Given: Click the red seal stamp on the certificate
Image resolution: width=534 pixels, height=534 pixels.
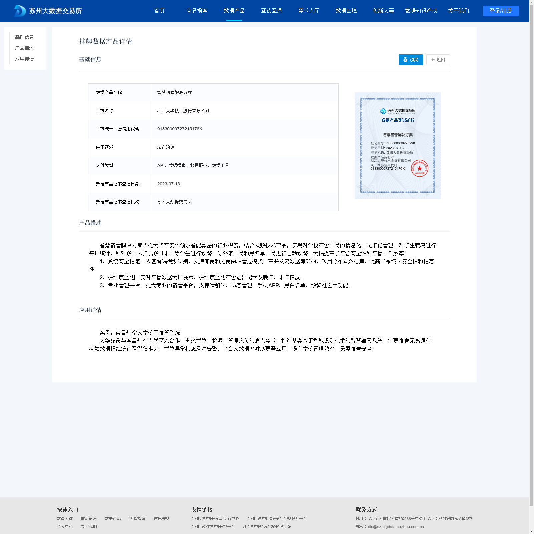Looking at the screenshot, I should [419, 168].
